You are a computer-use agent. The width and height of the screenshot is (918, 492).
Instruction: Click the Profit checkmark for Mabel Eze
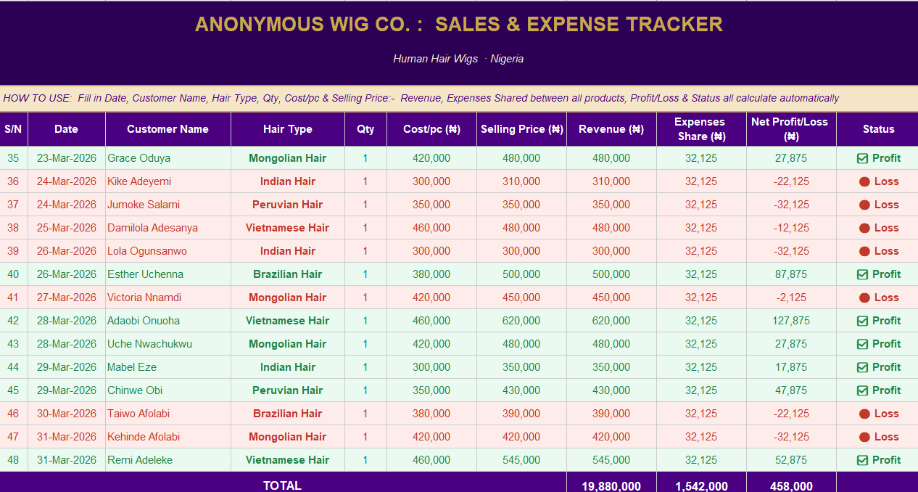coord(862,367)
